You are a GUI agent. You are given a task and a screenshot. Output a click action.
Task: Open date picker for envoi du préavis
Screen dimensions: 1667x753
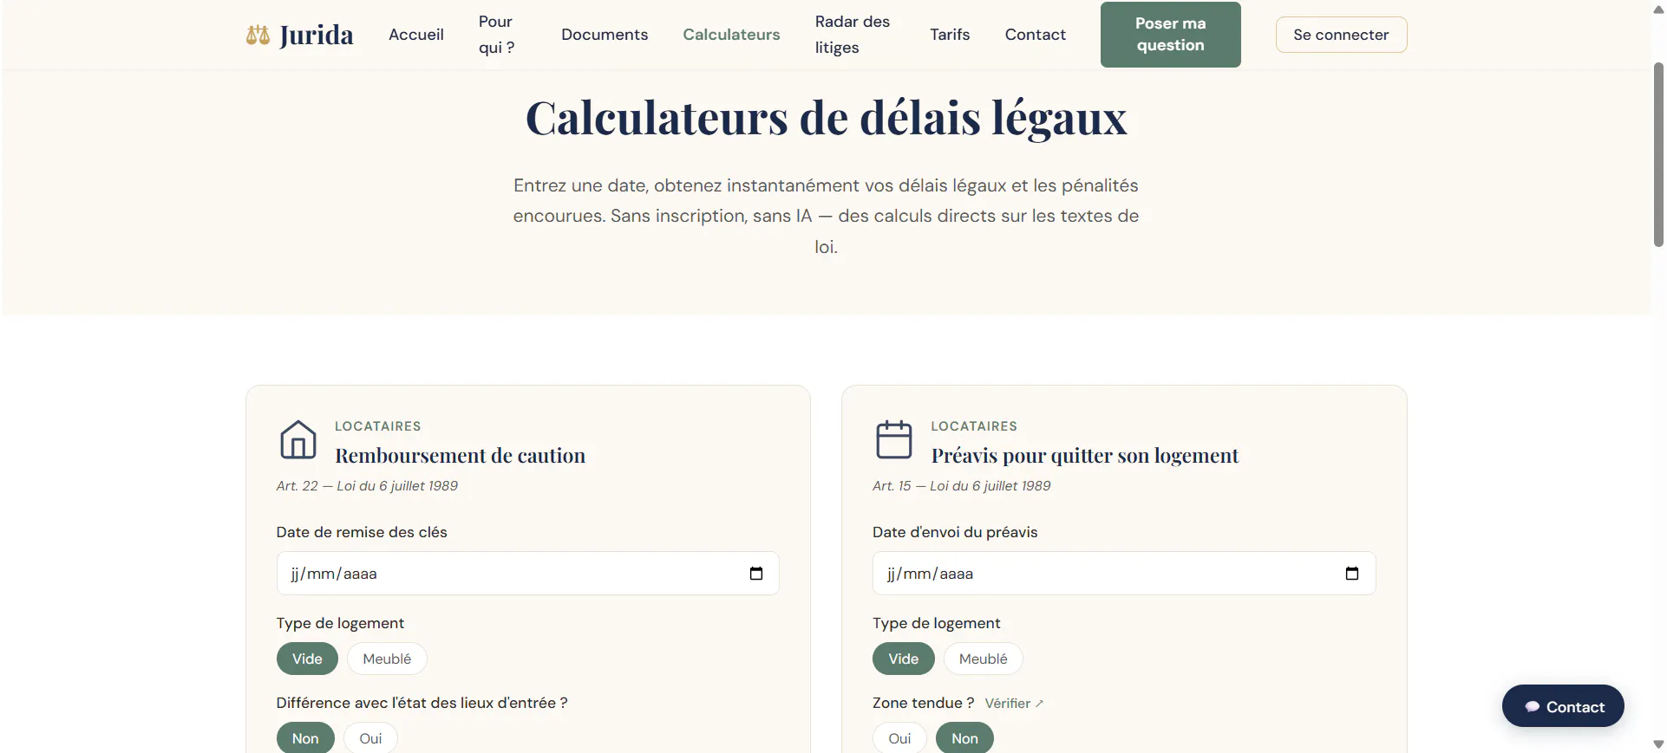click(x=1351, y=574)
